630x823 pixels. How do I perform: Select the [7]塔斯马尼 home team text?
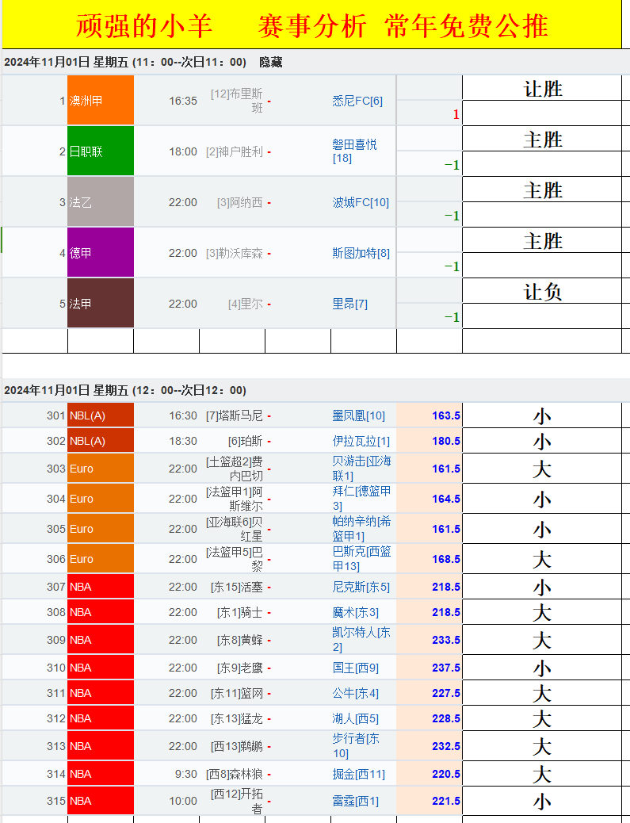(x=234, y=416)
